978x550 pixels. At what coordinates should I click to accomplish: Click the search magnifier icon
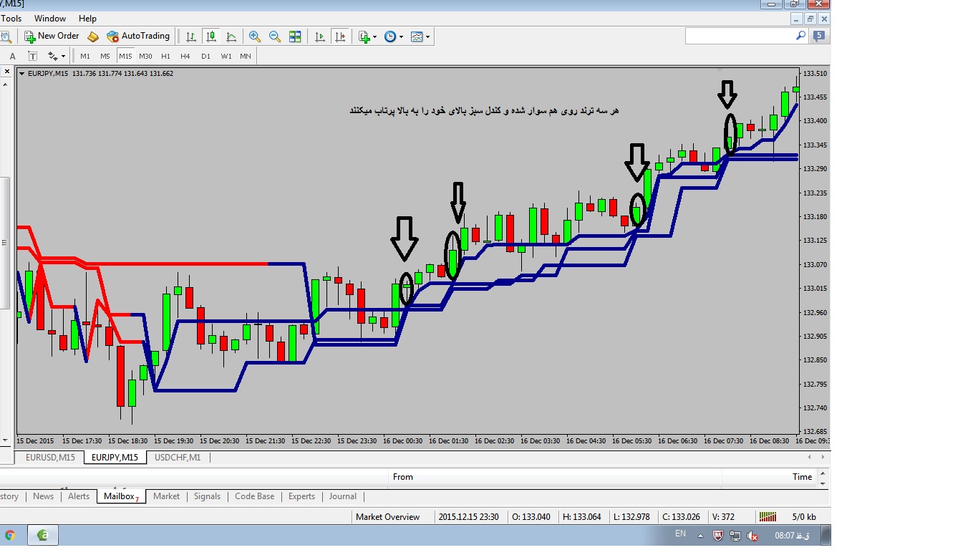click(801, 35)
